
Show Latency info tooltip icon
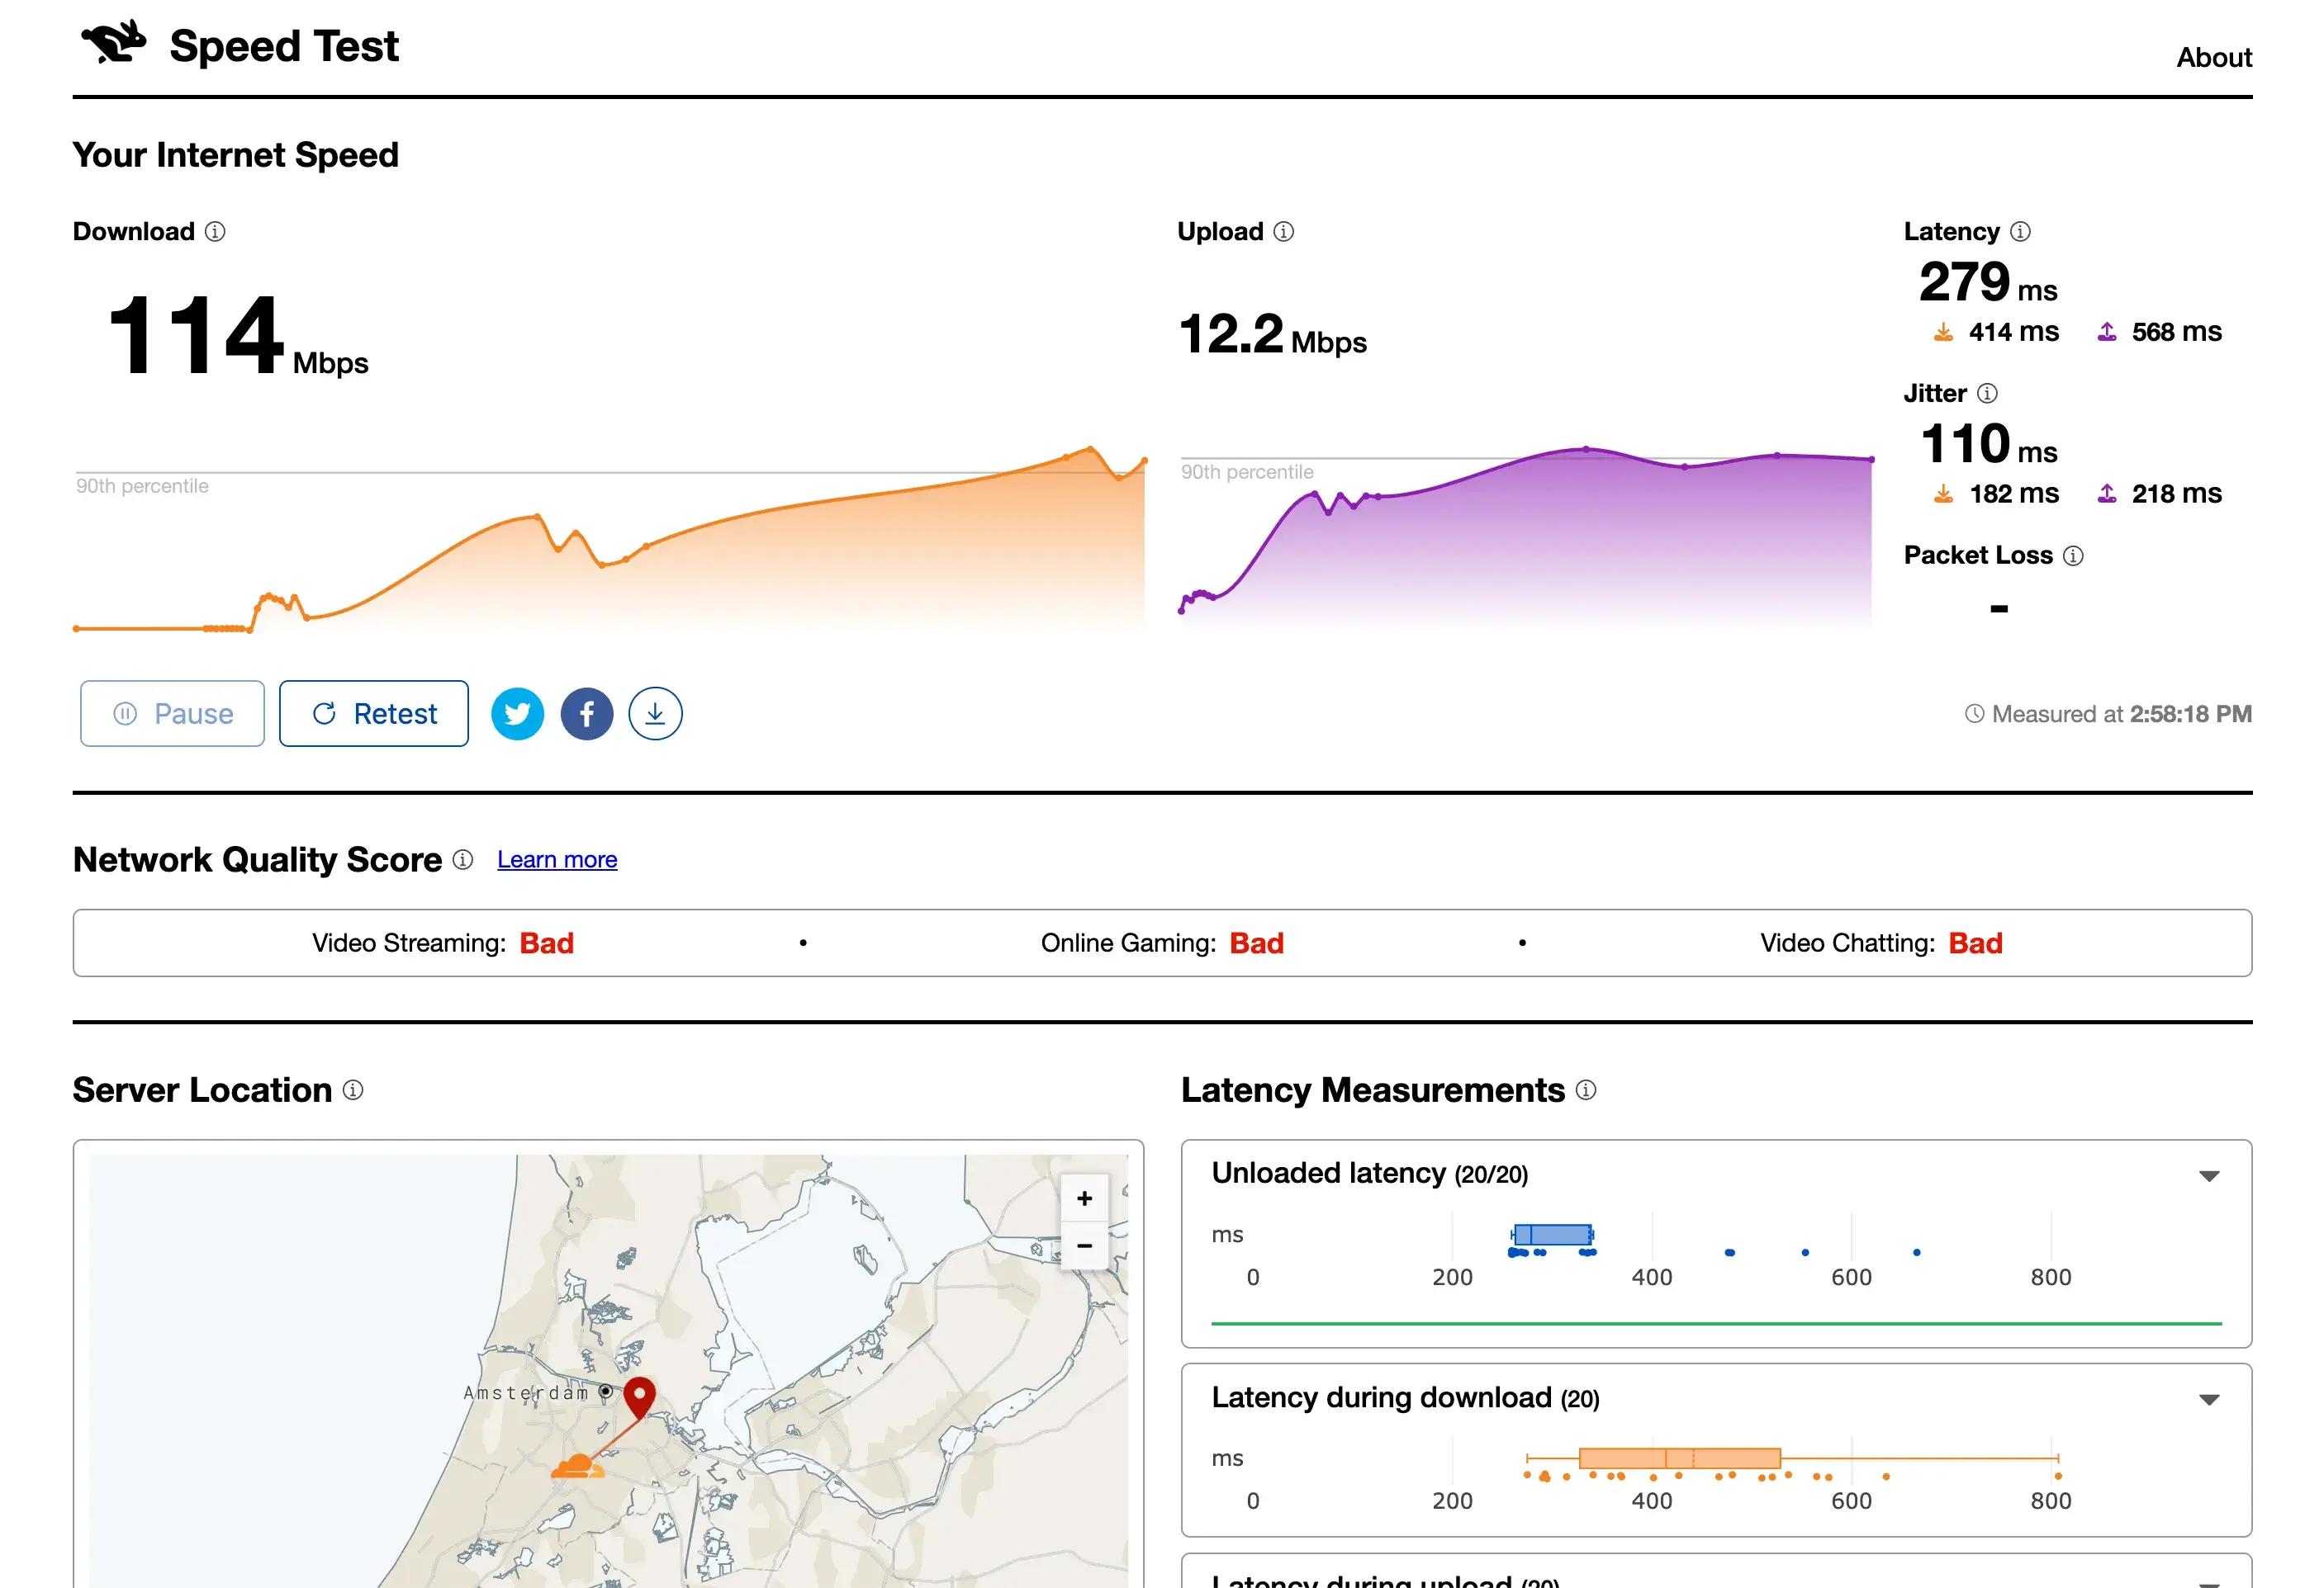click(2020, 232)
